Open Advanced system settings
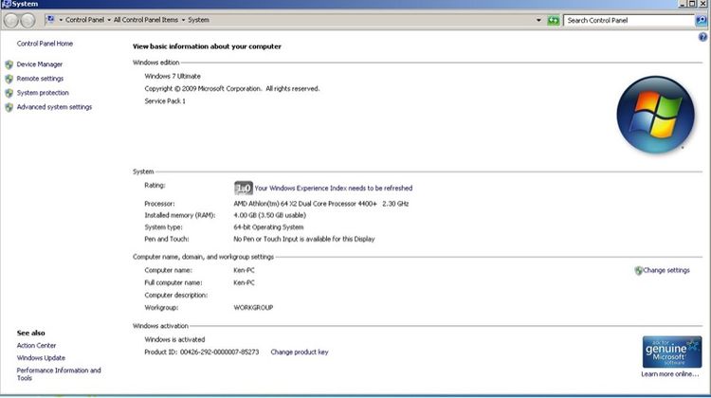Viewport: 711px width, 398px height. point(54,107)
